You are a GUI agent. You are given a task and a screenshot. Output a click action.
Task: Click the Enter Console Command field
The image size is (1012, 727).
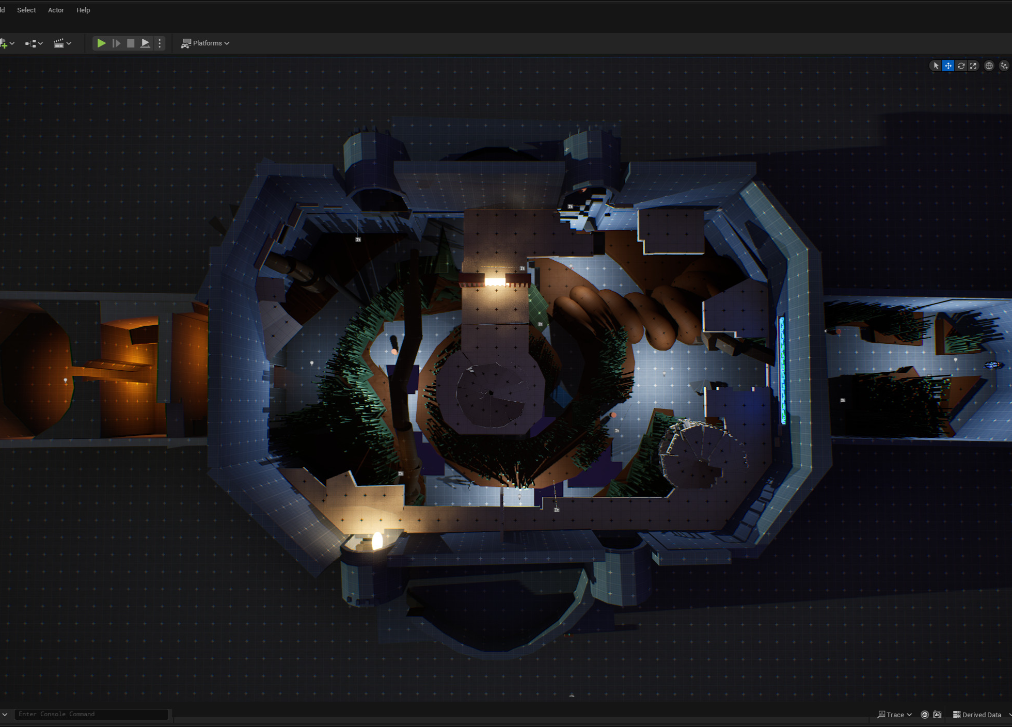point(91,714)
